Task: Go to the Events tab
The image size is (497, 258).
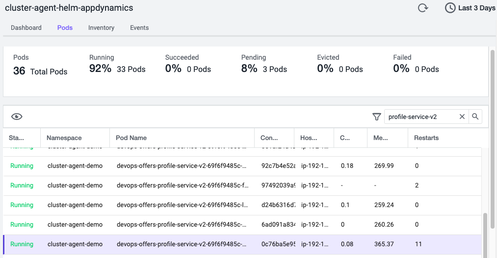Action: tap(139, 28)
